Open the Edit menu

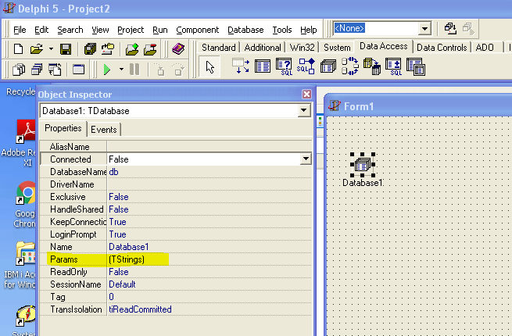[41, 30]
